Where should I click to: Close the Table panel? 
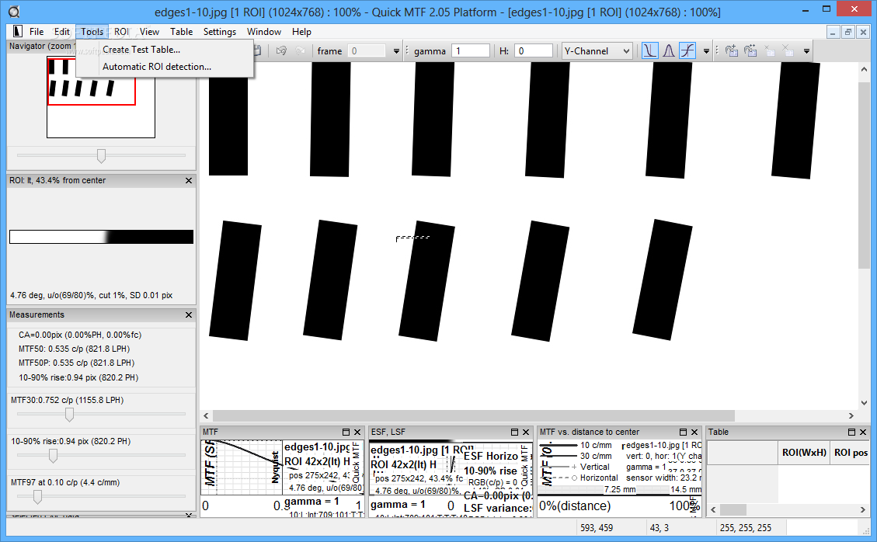point(863,433)
